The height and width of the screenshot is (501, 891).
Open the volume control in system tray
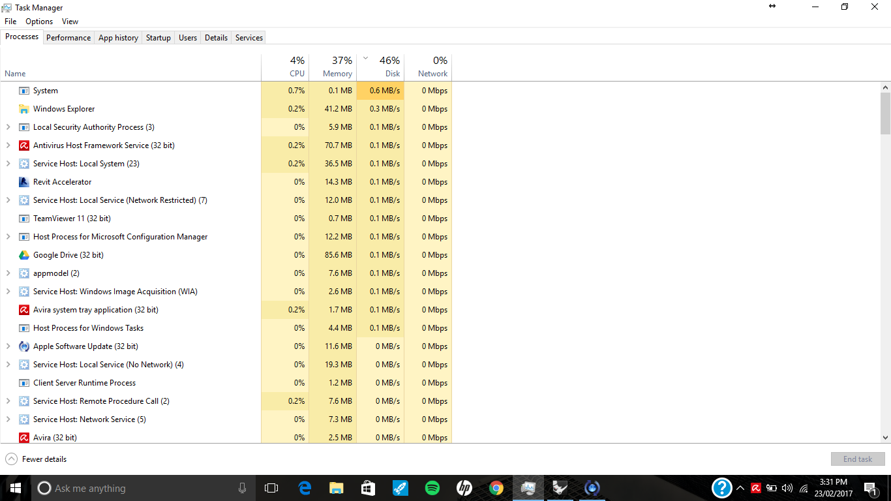[787, 488]
